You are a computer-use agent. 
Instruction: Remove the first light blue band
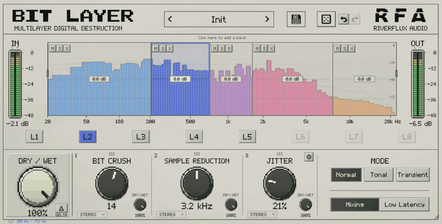pos(67,49)
